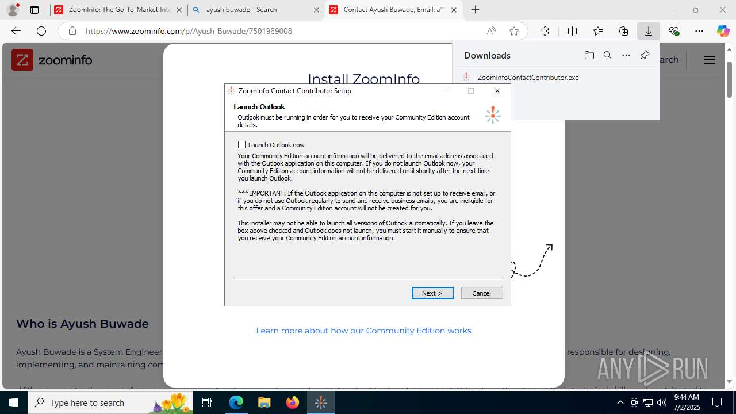The image size is (736, 414).
Task: Refresh the ZoomInfo page
Action: (41, 31)
